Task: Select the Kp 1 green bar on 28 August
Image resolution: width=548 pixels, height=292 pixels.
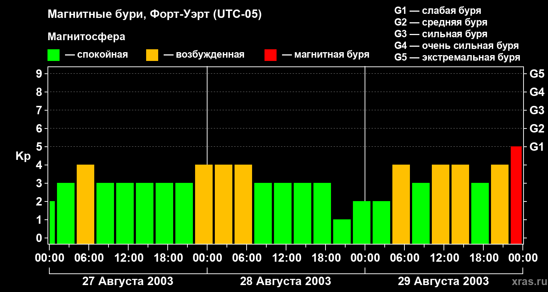Action: (x=342, y=231)
